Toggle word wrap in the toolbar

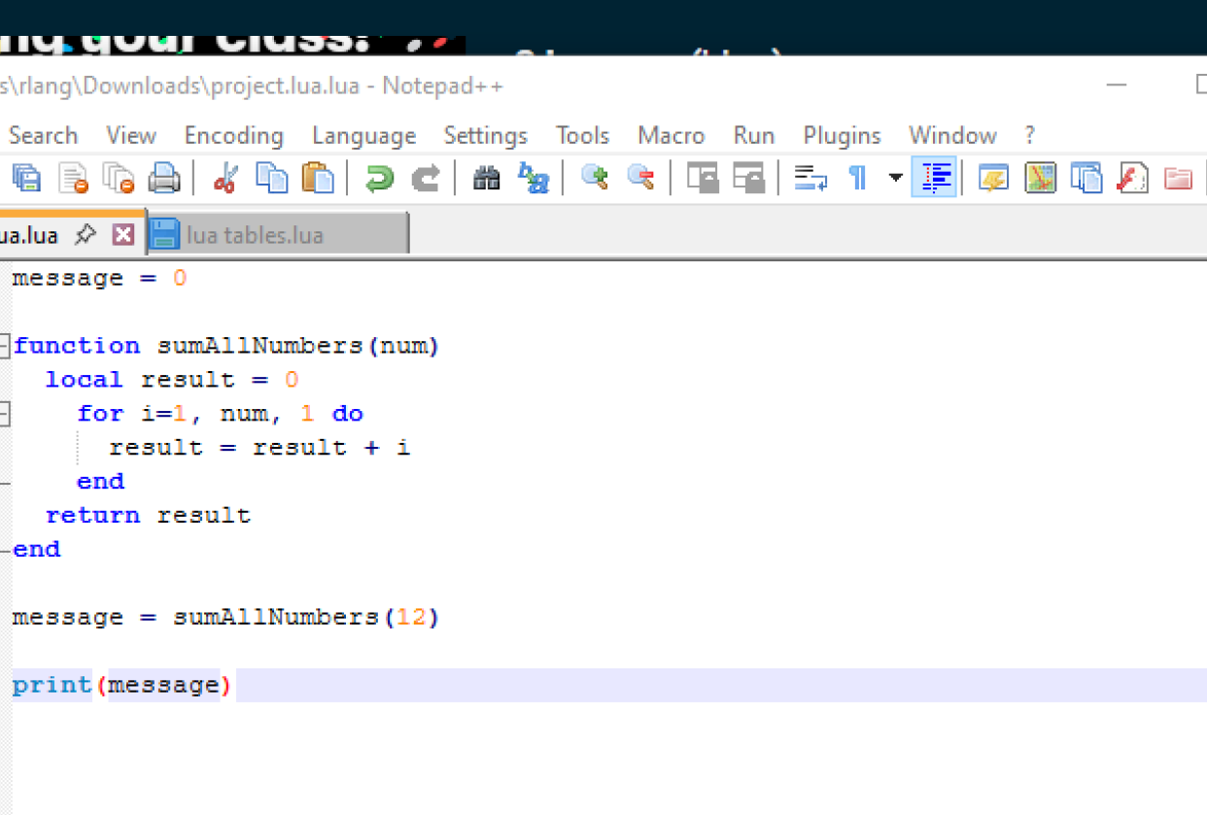tap(810, 178)
